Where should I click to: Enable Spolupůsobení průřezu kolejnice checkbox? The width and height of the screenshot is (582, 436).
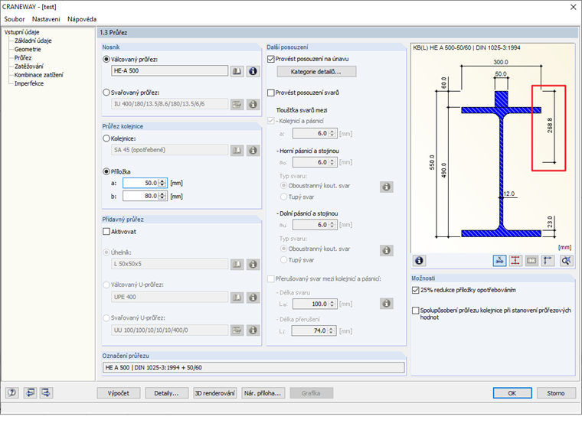click(415, 311)
